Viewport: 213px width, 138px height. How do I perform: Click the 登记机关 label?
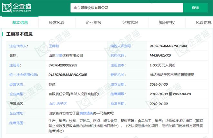coord(118,75)
